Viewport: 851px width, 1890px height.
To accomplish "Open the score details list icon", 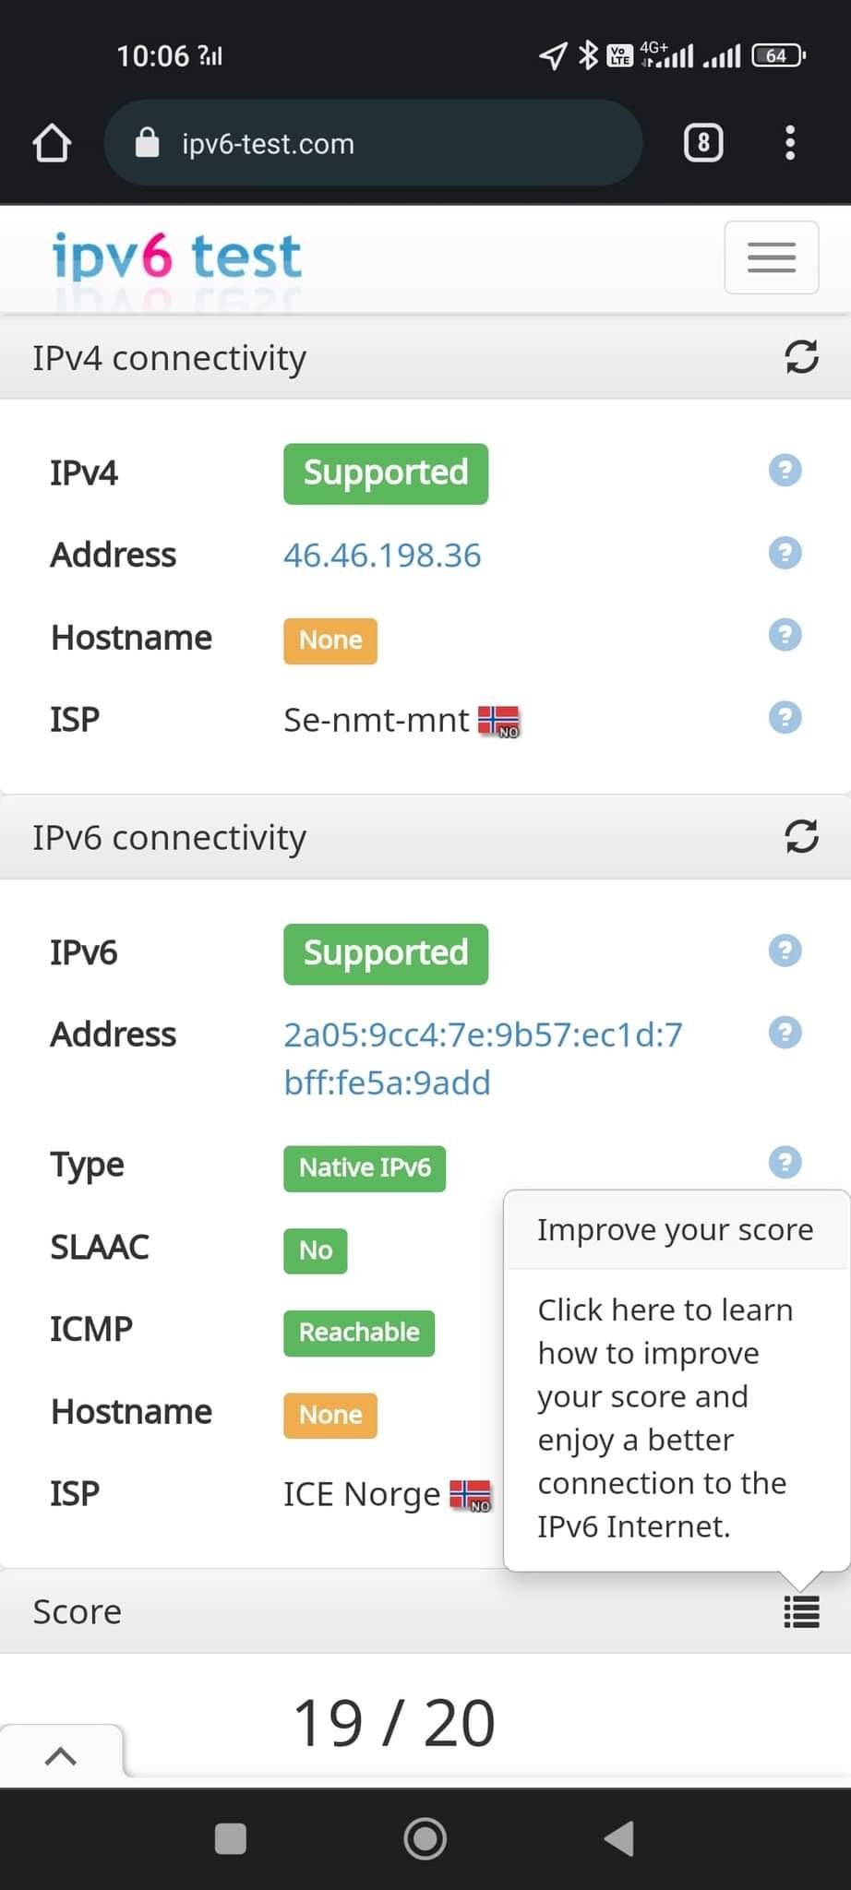I will (801, 1612).
